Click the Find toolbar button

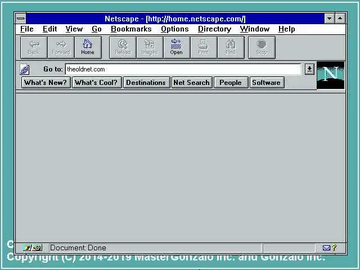[231, 47]
